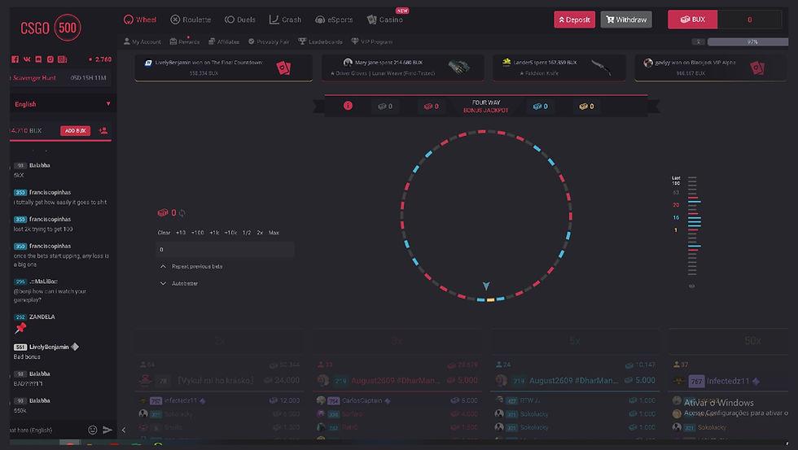Screen dimensions: 798x450
Task: Click the Deposit button
Action: coord(575,20)
